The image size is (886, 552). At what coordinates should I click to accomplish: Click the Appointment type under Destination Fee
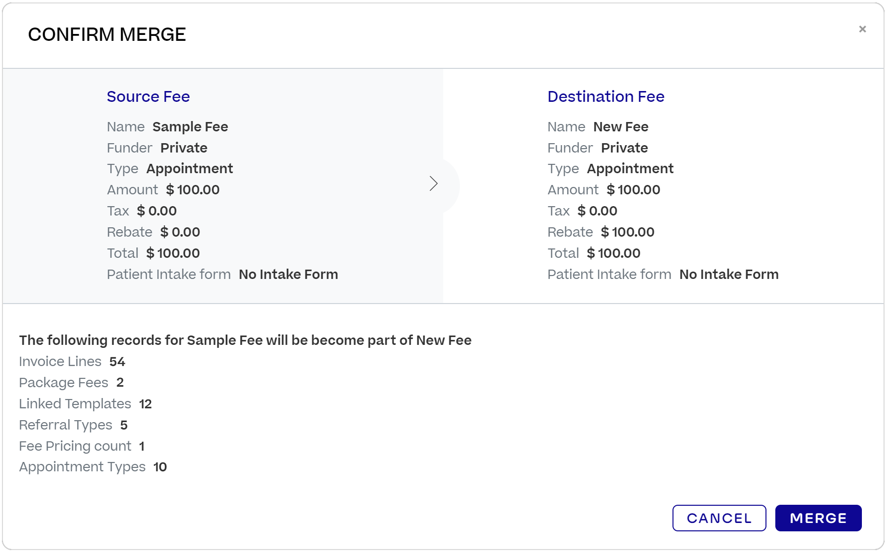pos(630,168)
